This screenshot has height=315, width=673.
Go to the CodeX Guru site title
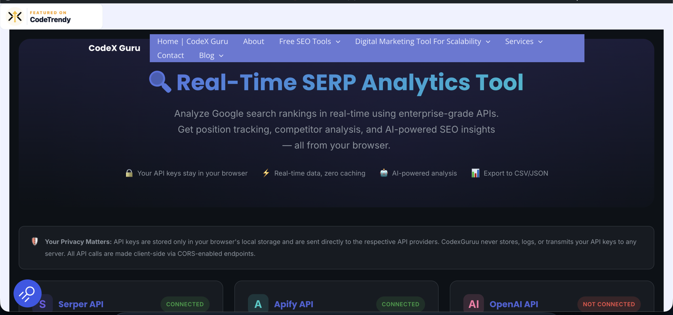[114, 48]
